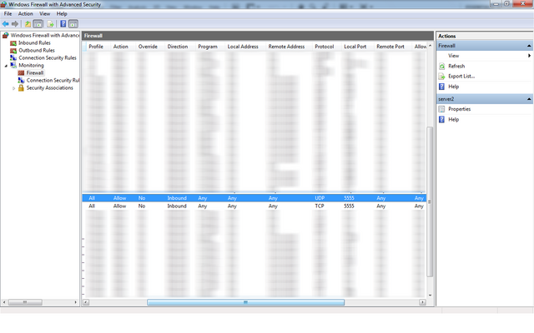Click the blue Help toolbar icon
534x333 pixels.
pos(63,24)
